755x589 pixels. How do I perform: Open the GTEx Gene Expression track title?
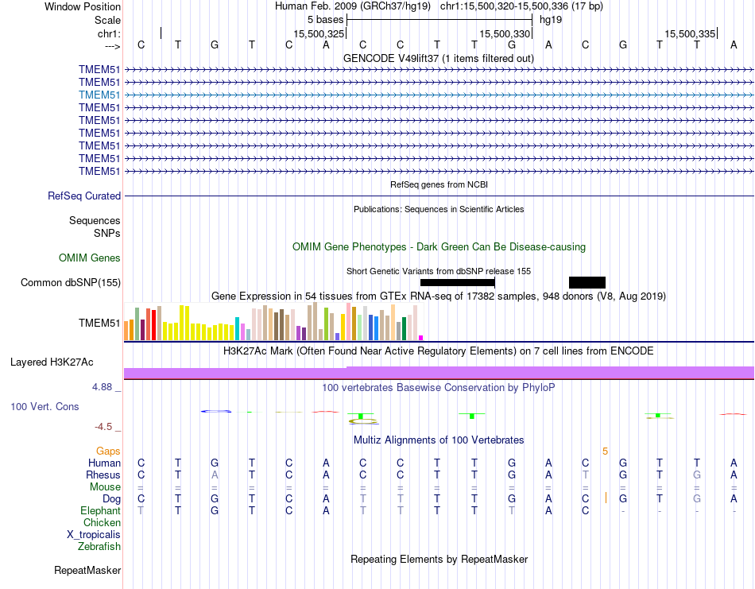pyautogui.click(x=439, y=296)
